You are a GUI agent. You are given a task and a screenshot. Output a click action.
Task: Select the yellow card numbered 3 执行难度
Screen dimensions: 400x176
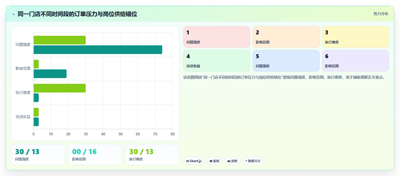click(355, 37)
